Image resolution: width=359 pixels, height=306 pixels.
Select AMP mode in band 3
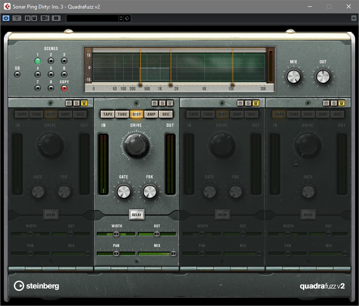tap(237, 114)
